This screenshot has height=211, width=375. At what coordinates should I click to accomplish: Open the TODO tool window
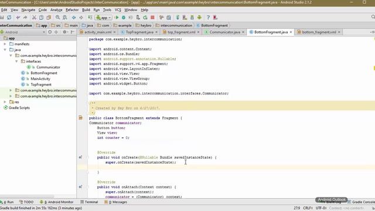(26, 202)
